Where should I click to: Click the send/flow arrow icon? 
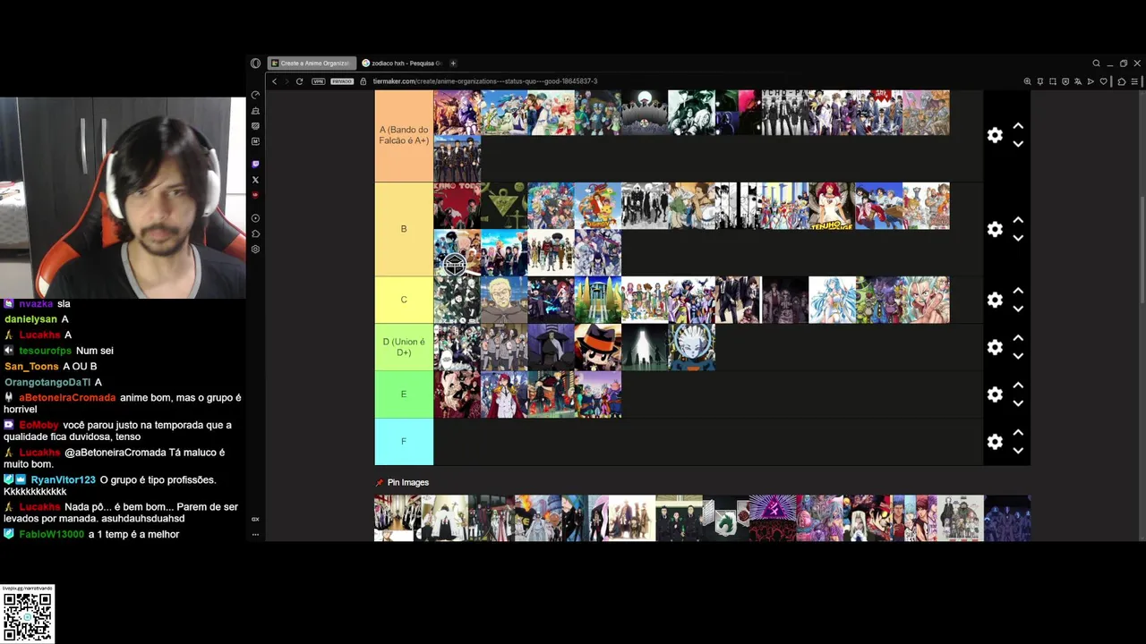[1090, 81]
